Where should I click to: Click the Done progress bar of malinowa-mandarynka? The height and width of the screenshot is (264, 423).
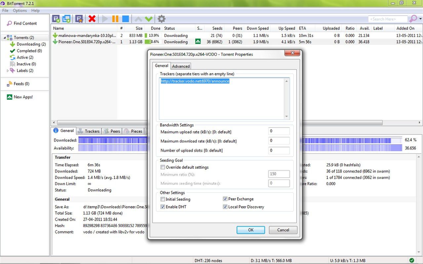(152, 35)
